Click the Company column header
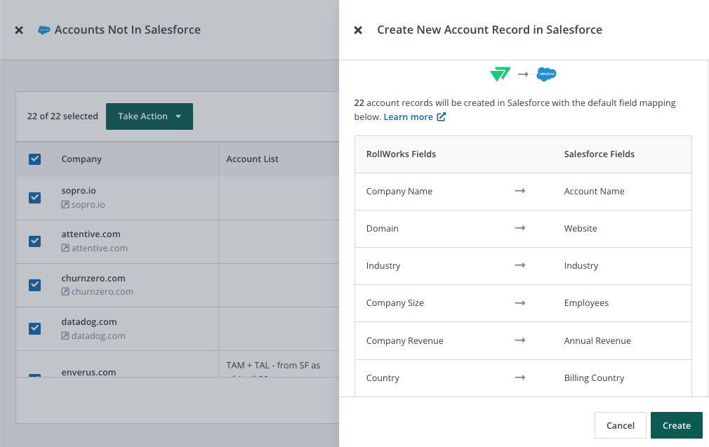709x447 pixels. coord(81,159)
